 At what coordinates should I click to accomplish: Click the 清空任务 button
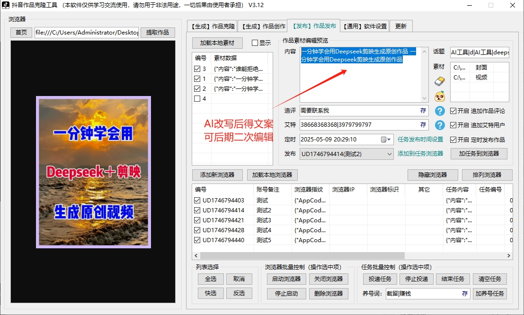pyautogui.click(x=490, y=279)
